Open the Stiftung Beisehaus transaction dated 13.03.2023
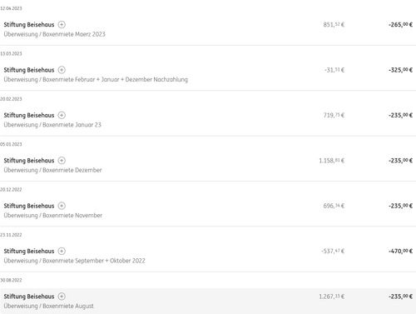The width and height of the screenshot is (416, 314). (208, 74)
